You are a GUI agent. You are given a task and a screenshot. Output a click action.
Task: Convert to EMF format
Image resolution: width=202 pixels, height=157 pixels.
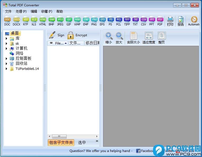point(86,21)
